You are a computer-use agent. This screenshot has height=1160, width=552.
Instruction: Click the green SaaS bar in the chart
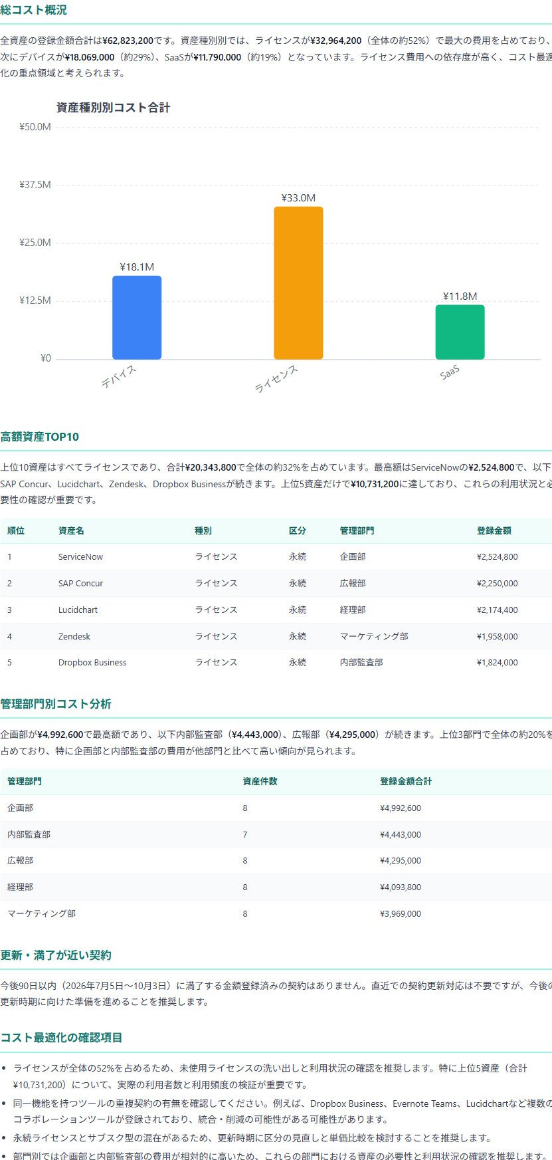click(460, 332)
